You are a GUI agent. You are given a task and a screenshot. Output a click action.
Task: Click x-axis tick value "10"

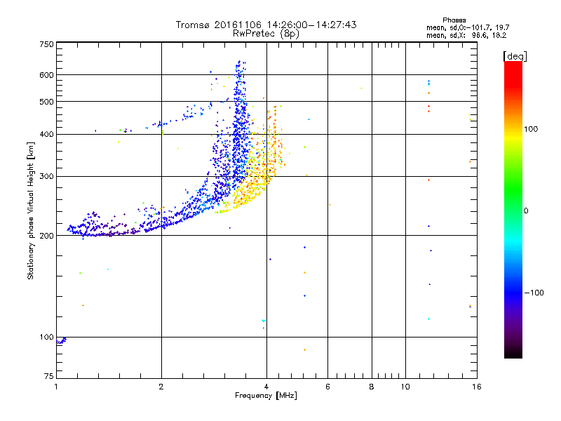405,387
